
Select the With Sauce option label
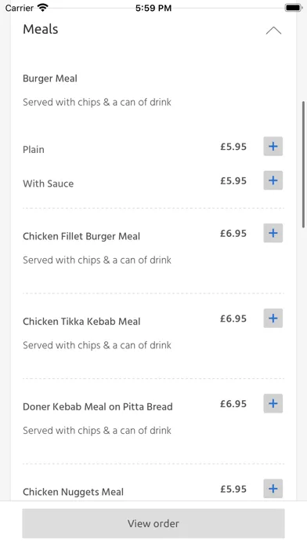coord(49,184)
